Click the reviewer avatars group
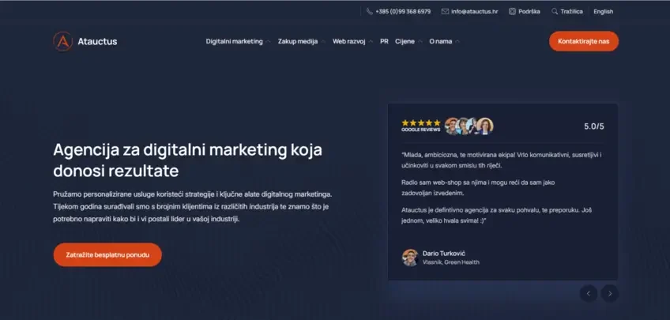The width and height of the screenshot is (670, 320). (x=469, y=126)
